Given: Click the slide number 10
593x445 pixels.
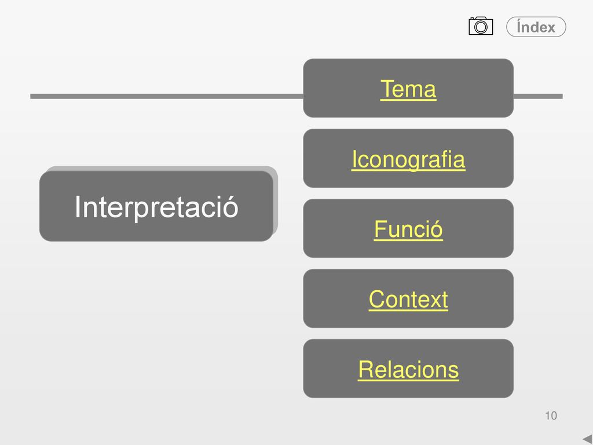Looking at the screenshot, I should 551,415.
